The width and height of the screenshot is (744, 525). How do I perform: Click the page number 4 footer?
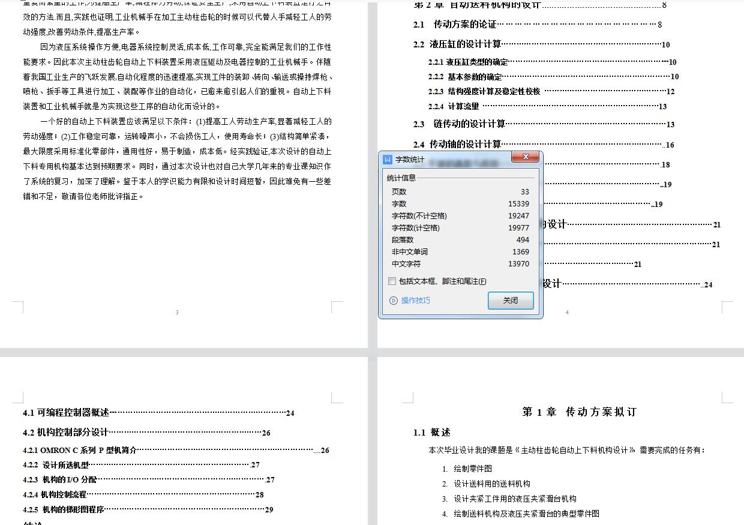tap(567, 312)
